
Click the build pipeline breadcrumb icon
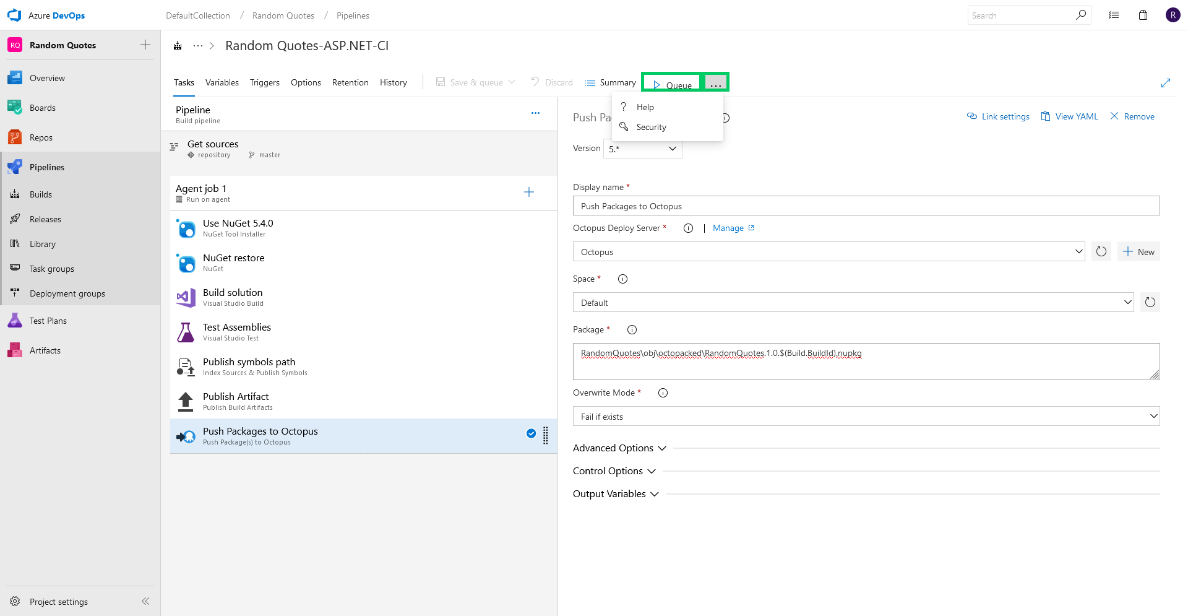pos(178,46)
